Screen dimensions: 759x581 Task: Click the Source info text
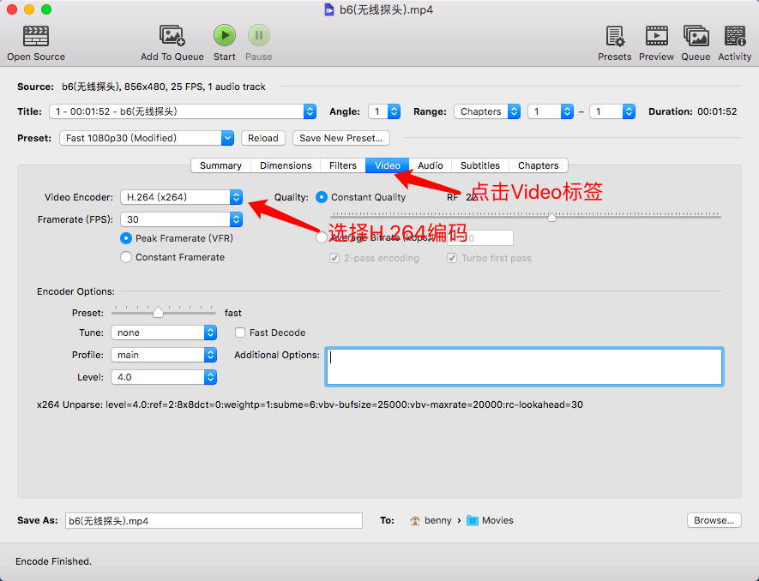[164, 87]
